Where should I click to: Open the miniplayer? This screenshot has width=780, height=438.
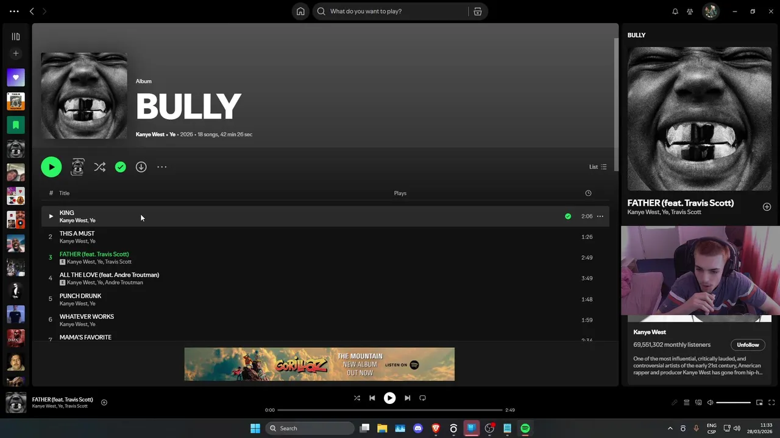[x=759, y=403]
